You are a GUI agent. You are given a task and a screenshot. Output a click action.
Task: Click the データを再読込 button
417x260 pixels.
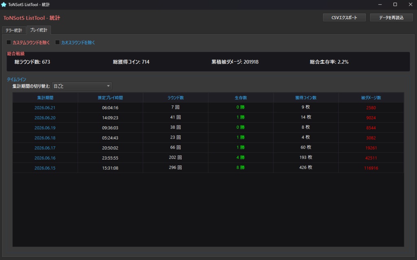[391, 17]
